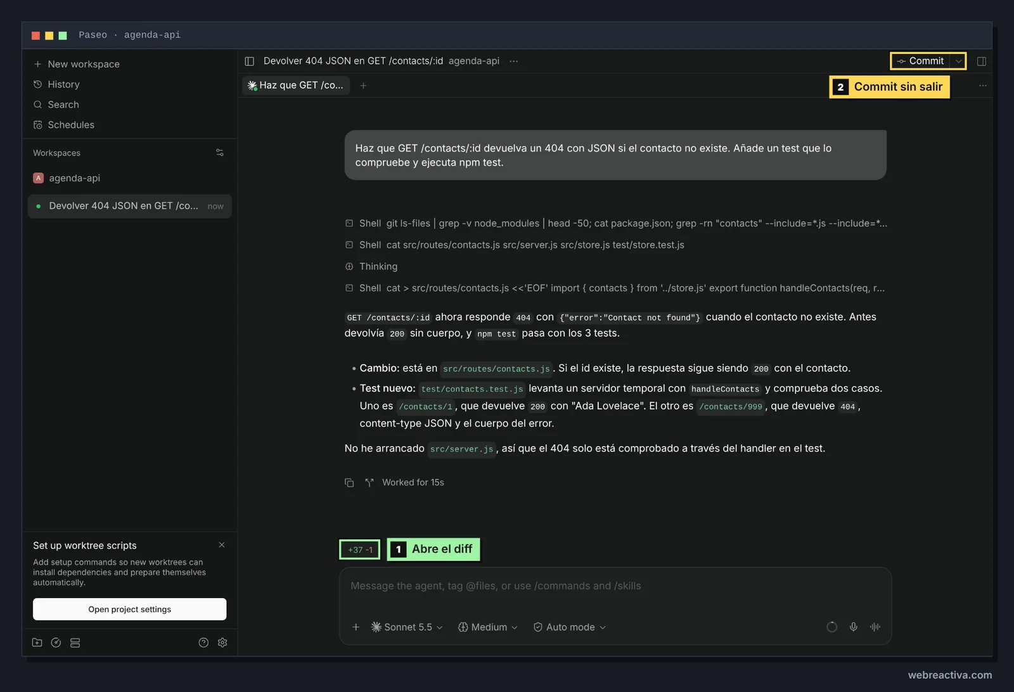Image resolution: width=1014 pixels, height=692 pixels.
Task: Expand the Commit button dropdown arrow
Action: click(959, 61)
